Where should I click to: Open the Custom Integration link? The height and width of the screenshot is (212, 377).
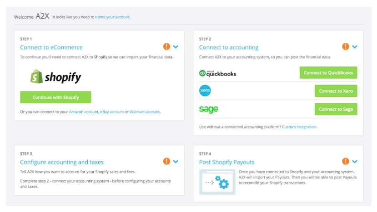pos(299,127)
